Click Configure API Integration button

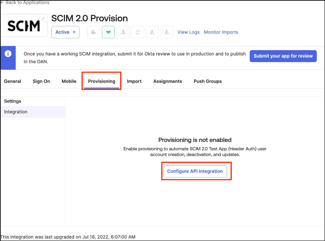pyautogui.click(x=195, y=171)
